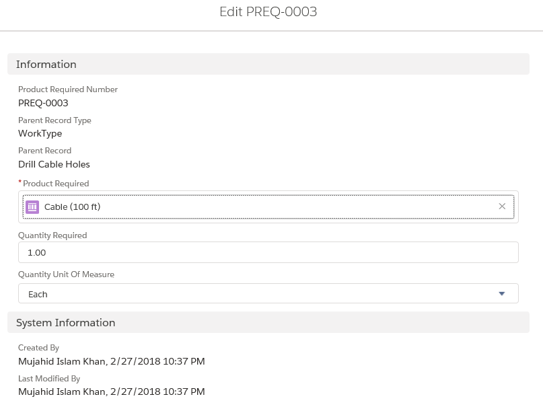
Task: Click the Product Required Number label
Action: tap(68, 89)
